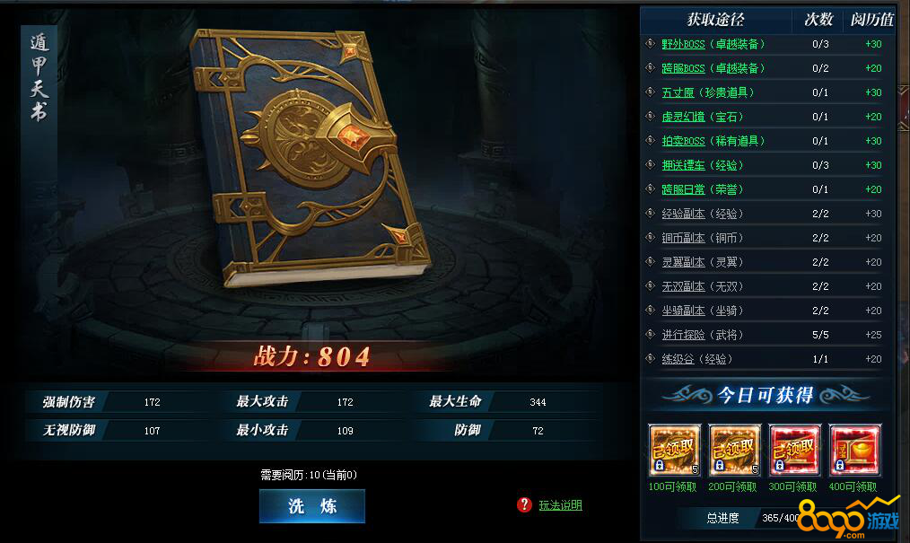This screenshot has width=910, height=543.
Task: Click the diamond bullet beside 练级谷
Action: click(x=651, y=358)
